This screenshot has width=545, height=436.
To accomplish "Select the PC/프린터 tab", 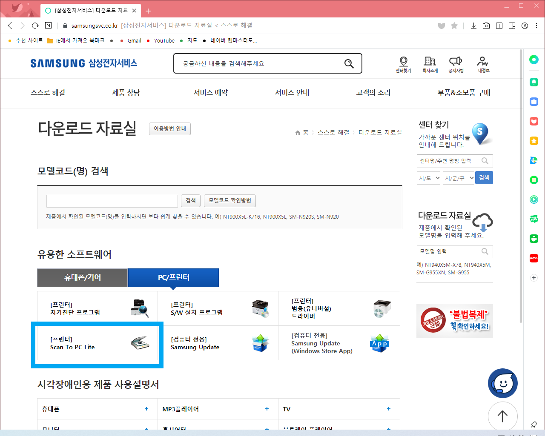I will click(173, 278).
